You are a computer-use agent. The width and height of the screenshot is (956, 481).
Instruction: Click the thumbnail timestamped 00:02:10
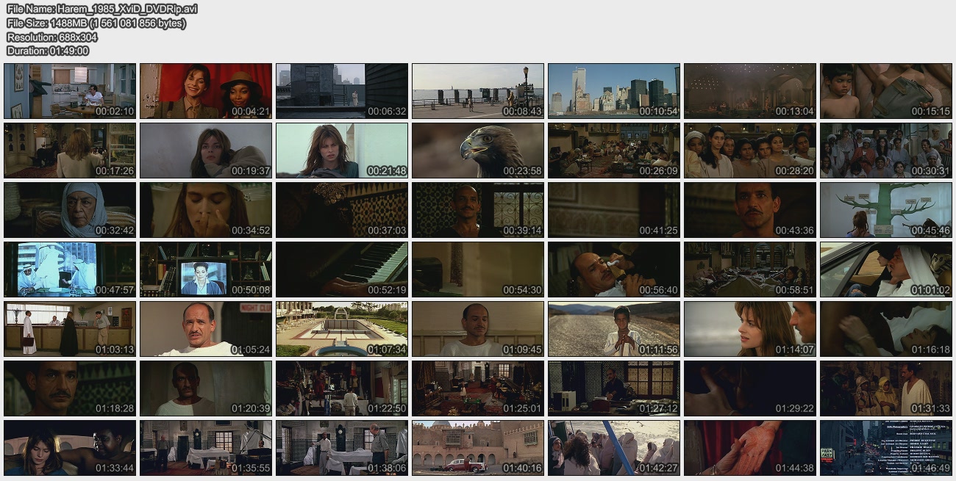pyautogui.click(x=70, y=91)
